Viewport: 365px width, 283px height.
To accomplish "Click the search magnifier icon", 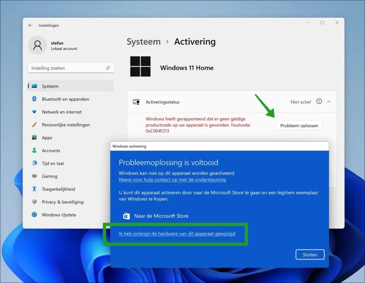I will pos(108,68).
